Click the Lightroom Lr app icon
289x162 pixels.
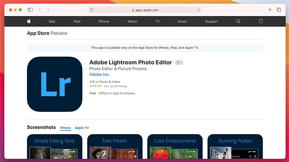point(54,84)
